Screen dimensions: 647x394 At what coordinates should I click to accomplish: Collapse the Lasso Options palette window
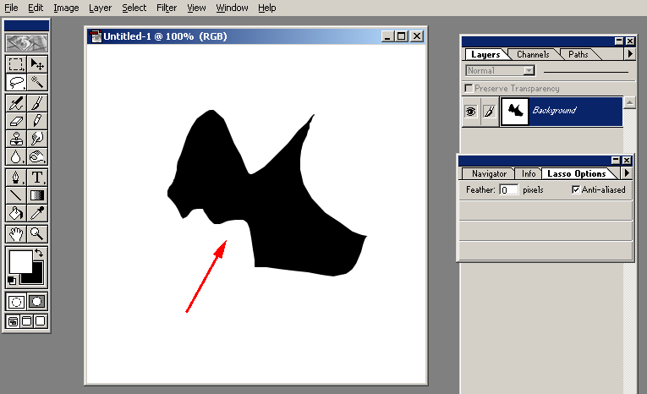[616, 160]
